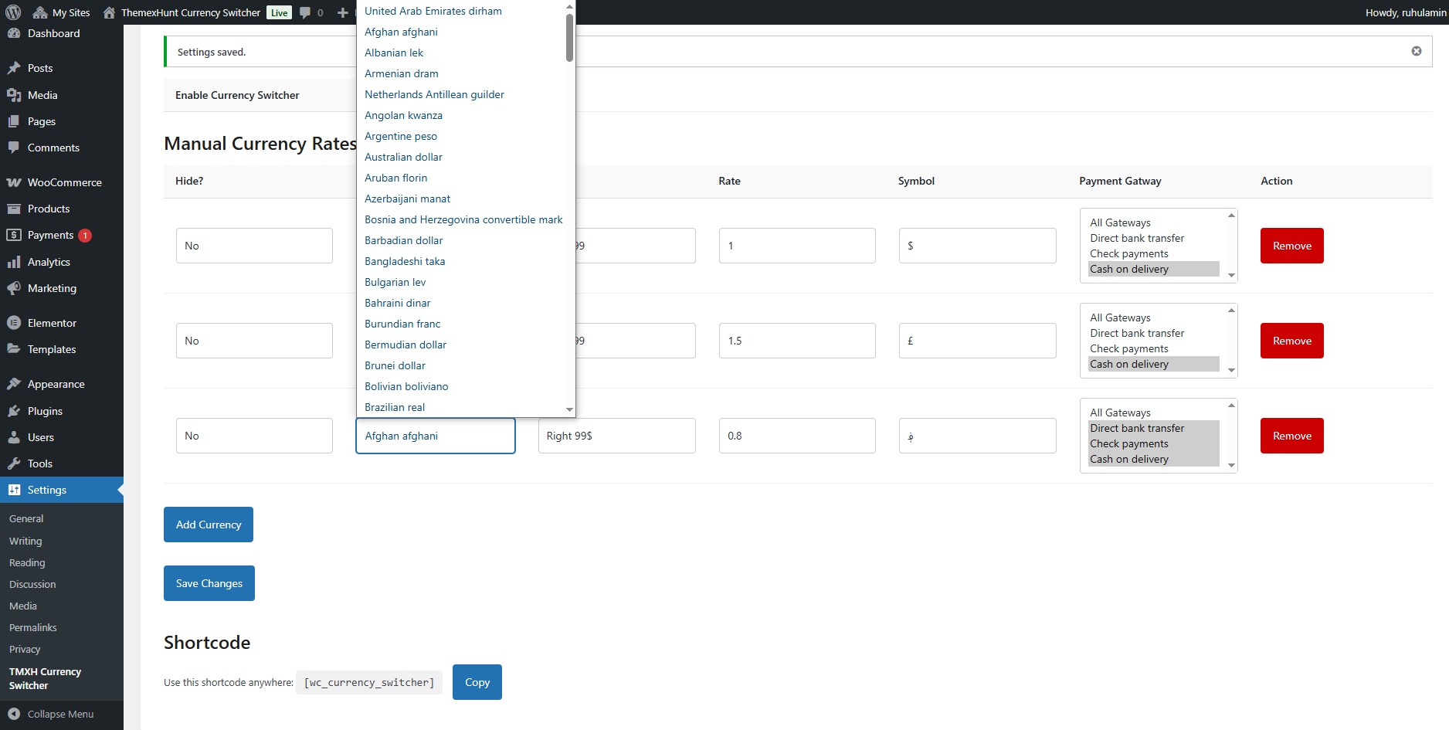
Task: Open comments bubble in admin bar
Action: [x=311, y=12]
